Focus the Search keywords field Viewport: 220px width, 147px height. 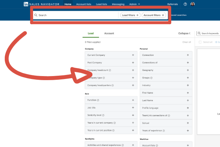208,33
